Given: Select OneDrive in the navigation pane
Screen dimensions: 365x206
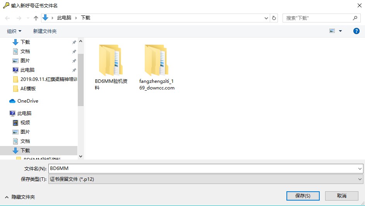Looking at the screenshot, I should point(27,101).
